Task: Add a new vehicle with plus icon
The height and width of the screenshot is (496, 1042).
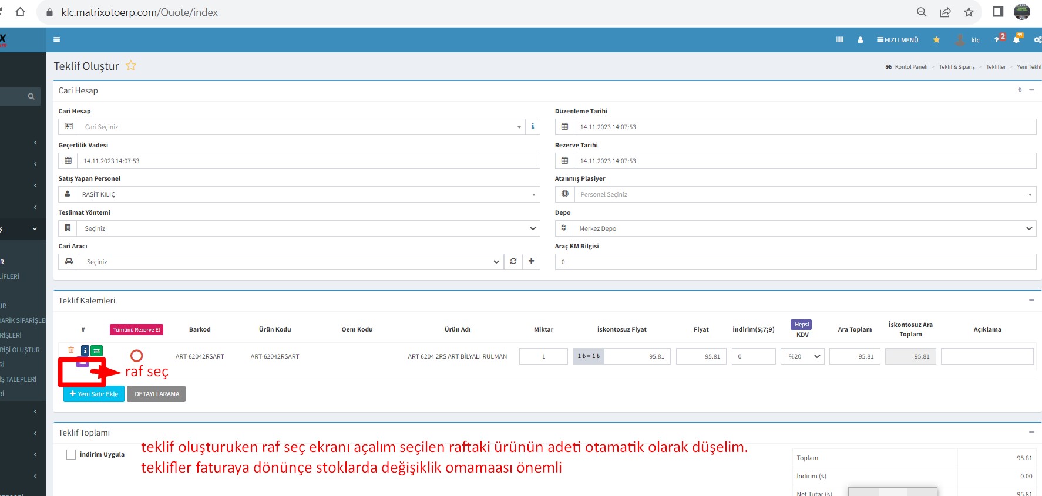Action: pos(531,262)
